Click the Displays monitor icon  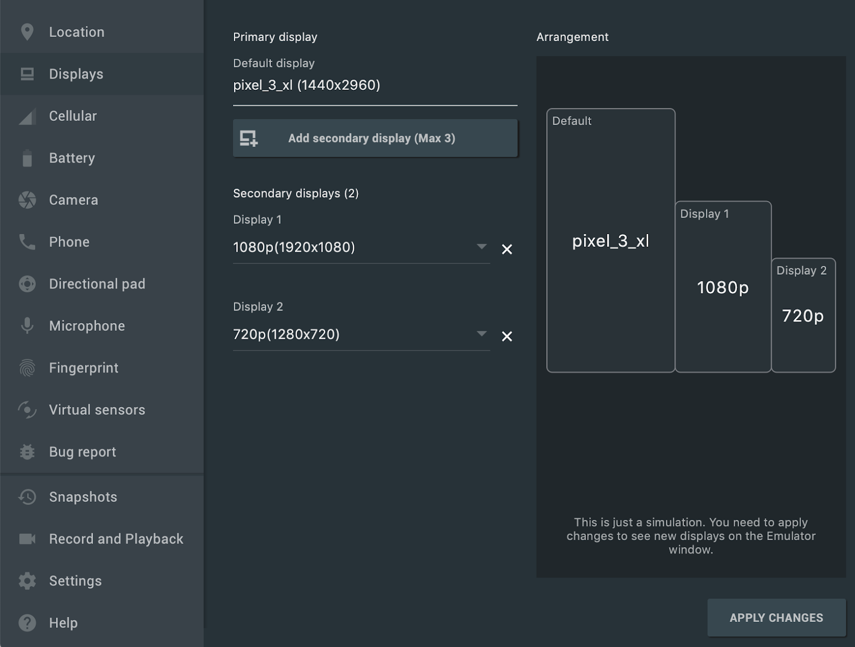(27, 74)
